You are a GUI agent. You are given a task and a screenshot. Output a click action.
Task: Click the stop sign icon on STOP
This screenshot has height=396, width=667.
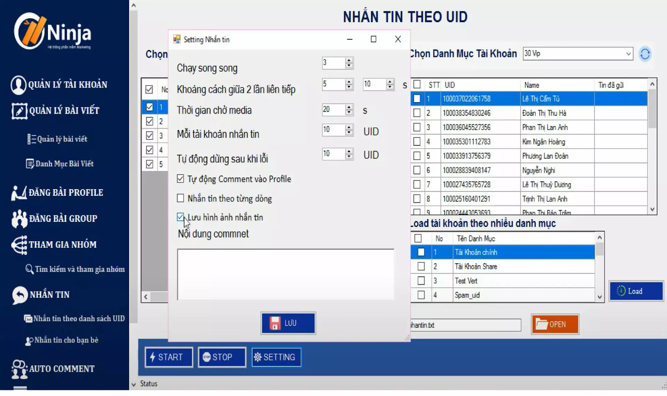point(206,357)
